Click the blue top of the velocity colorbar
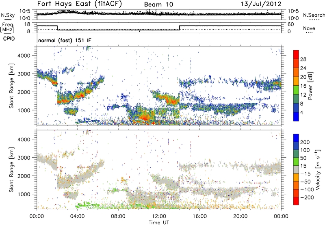The width and height of the screenshot is (325, 225). (296, 138)
